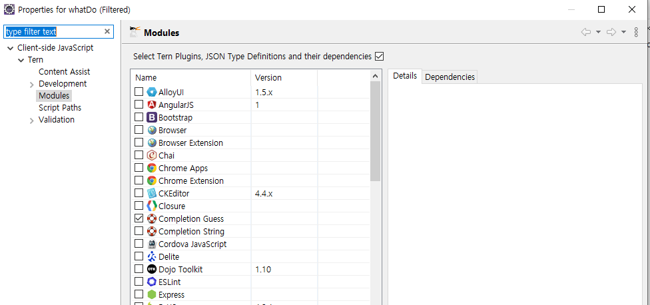Tick the CKEditor checkbox

click(x=139, y=192)
